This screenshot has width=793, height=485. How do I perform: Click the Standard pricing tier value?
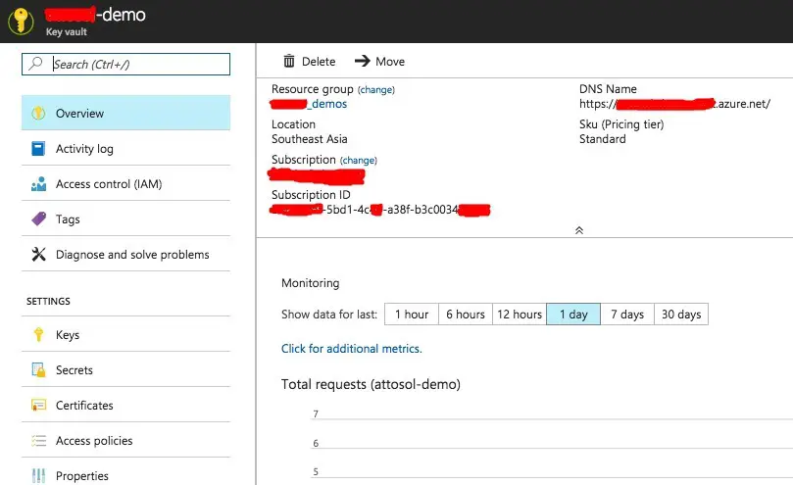(602, 139)
